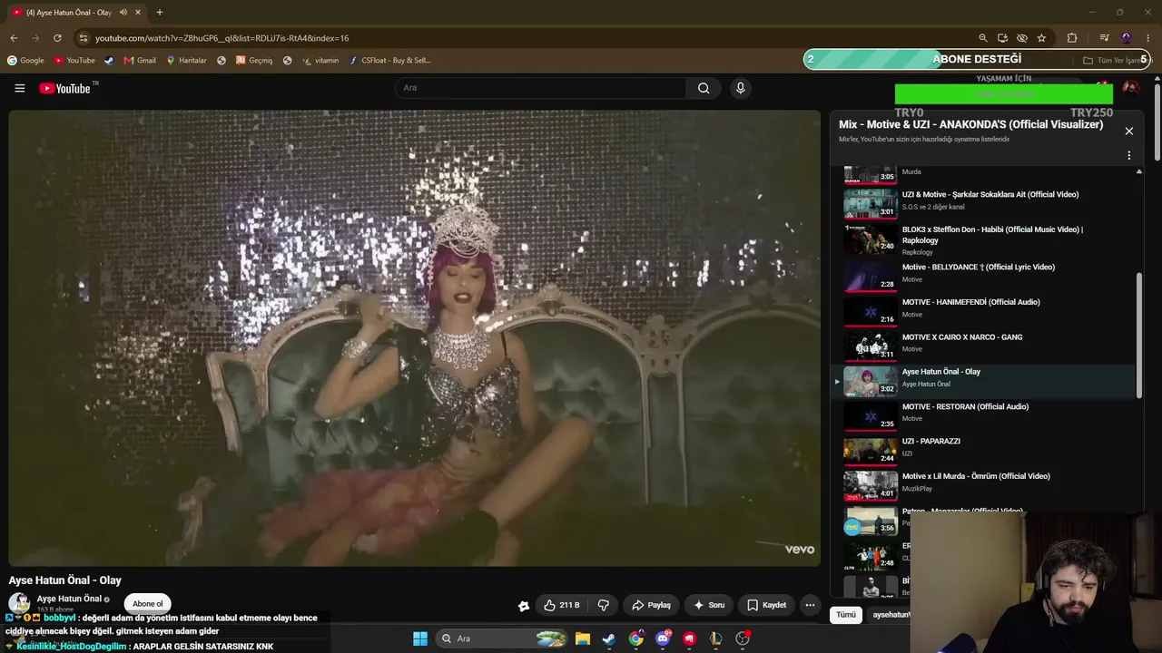The image size is (1162, 653).
Task: Select the Tümü filter chip
Action: (846, 615)
